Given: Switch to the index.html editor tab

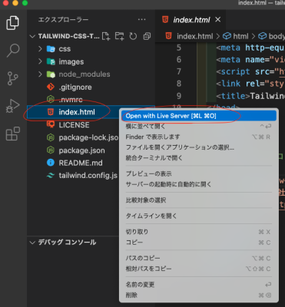Looking at the screenshot, I should point(191,20).
